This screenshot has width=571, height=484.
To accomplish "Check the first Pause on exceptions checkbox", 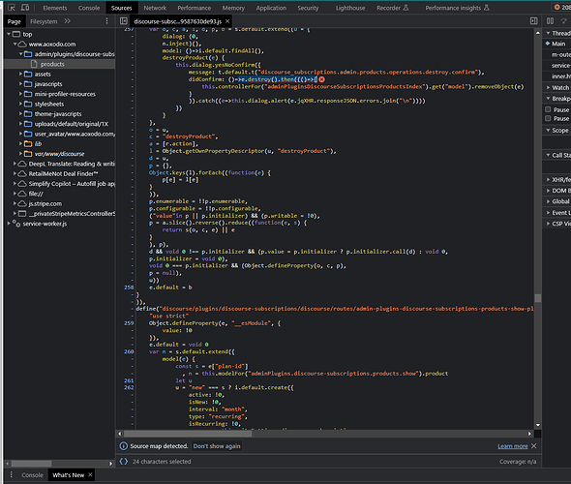I will pyautogui.click(x=548, y=109).
